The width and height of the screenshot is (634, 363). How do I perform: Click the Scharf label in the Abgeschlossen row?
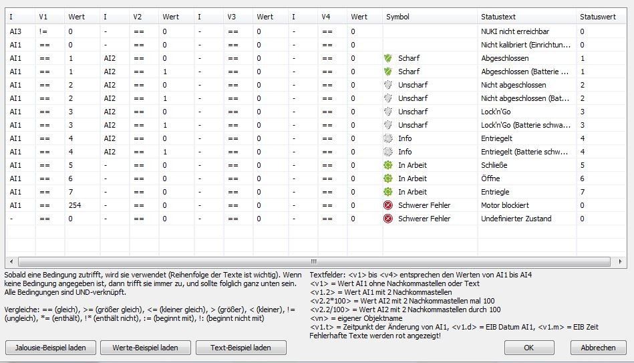(x=409, y=58)
